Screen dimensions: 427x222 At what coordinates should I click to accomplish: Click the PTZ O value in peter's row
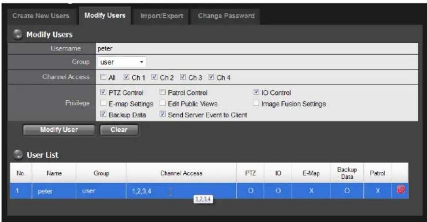click(x=250, y=191)
